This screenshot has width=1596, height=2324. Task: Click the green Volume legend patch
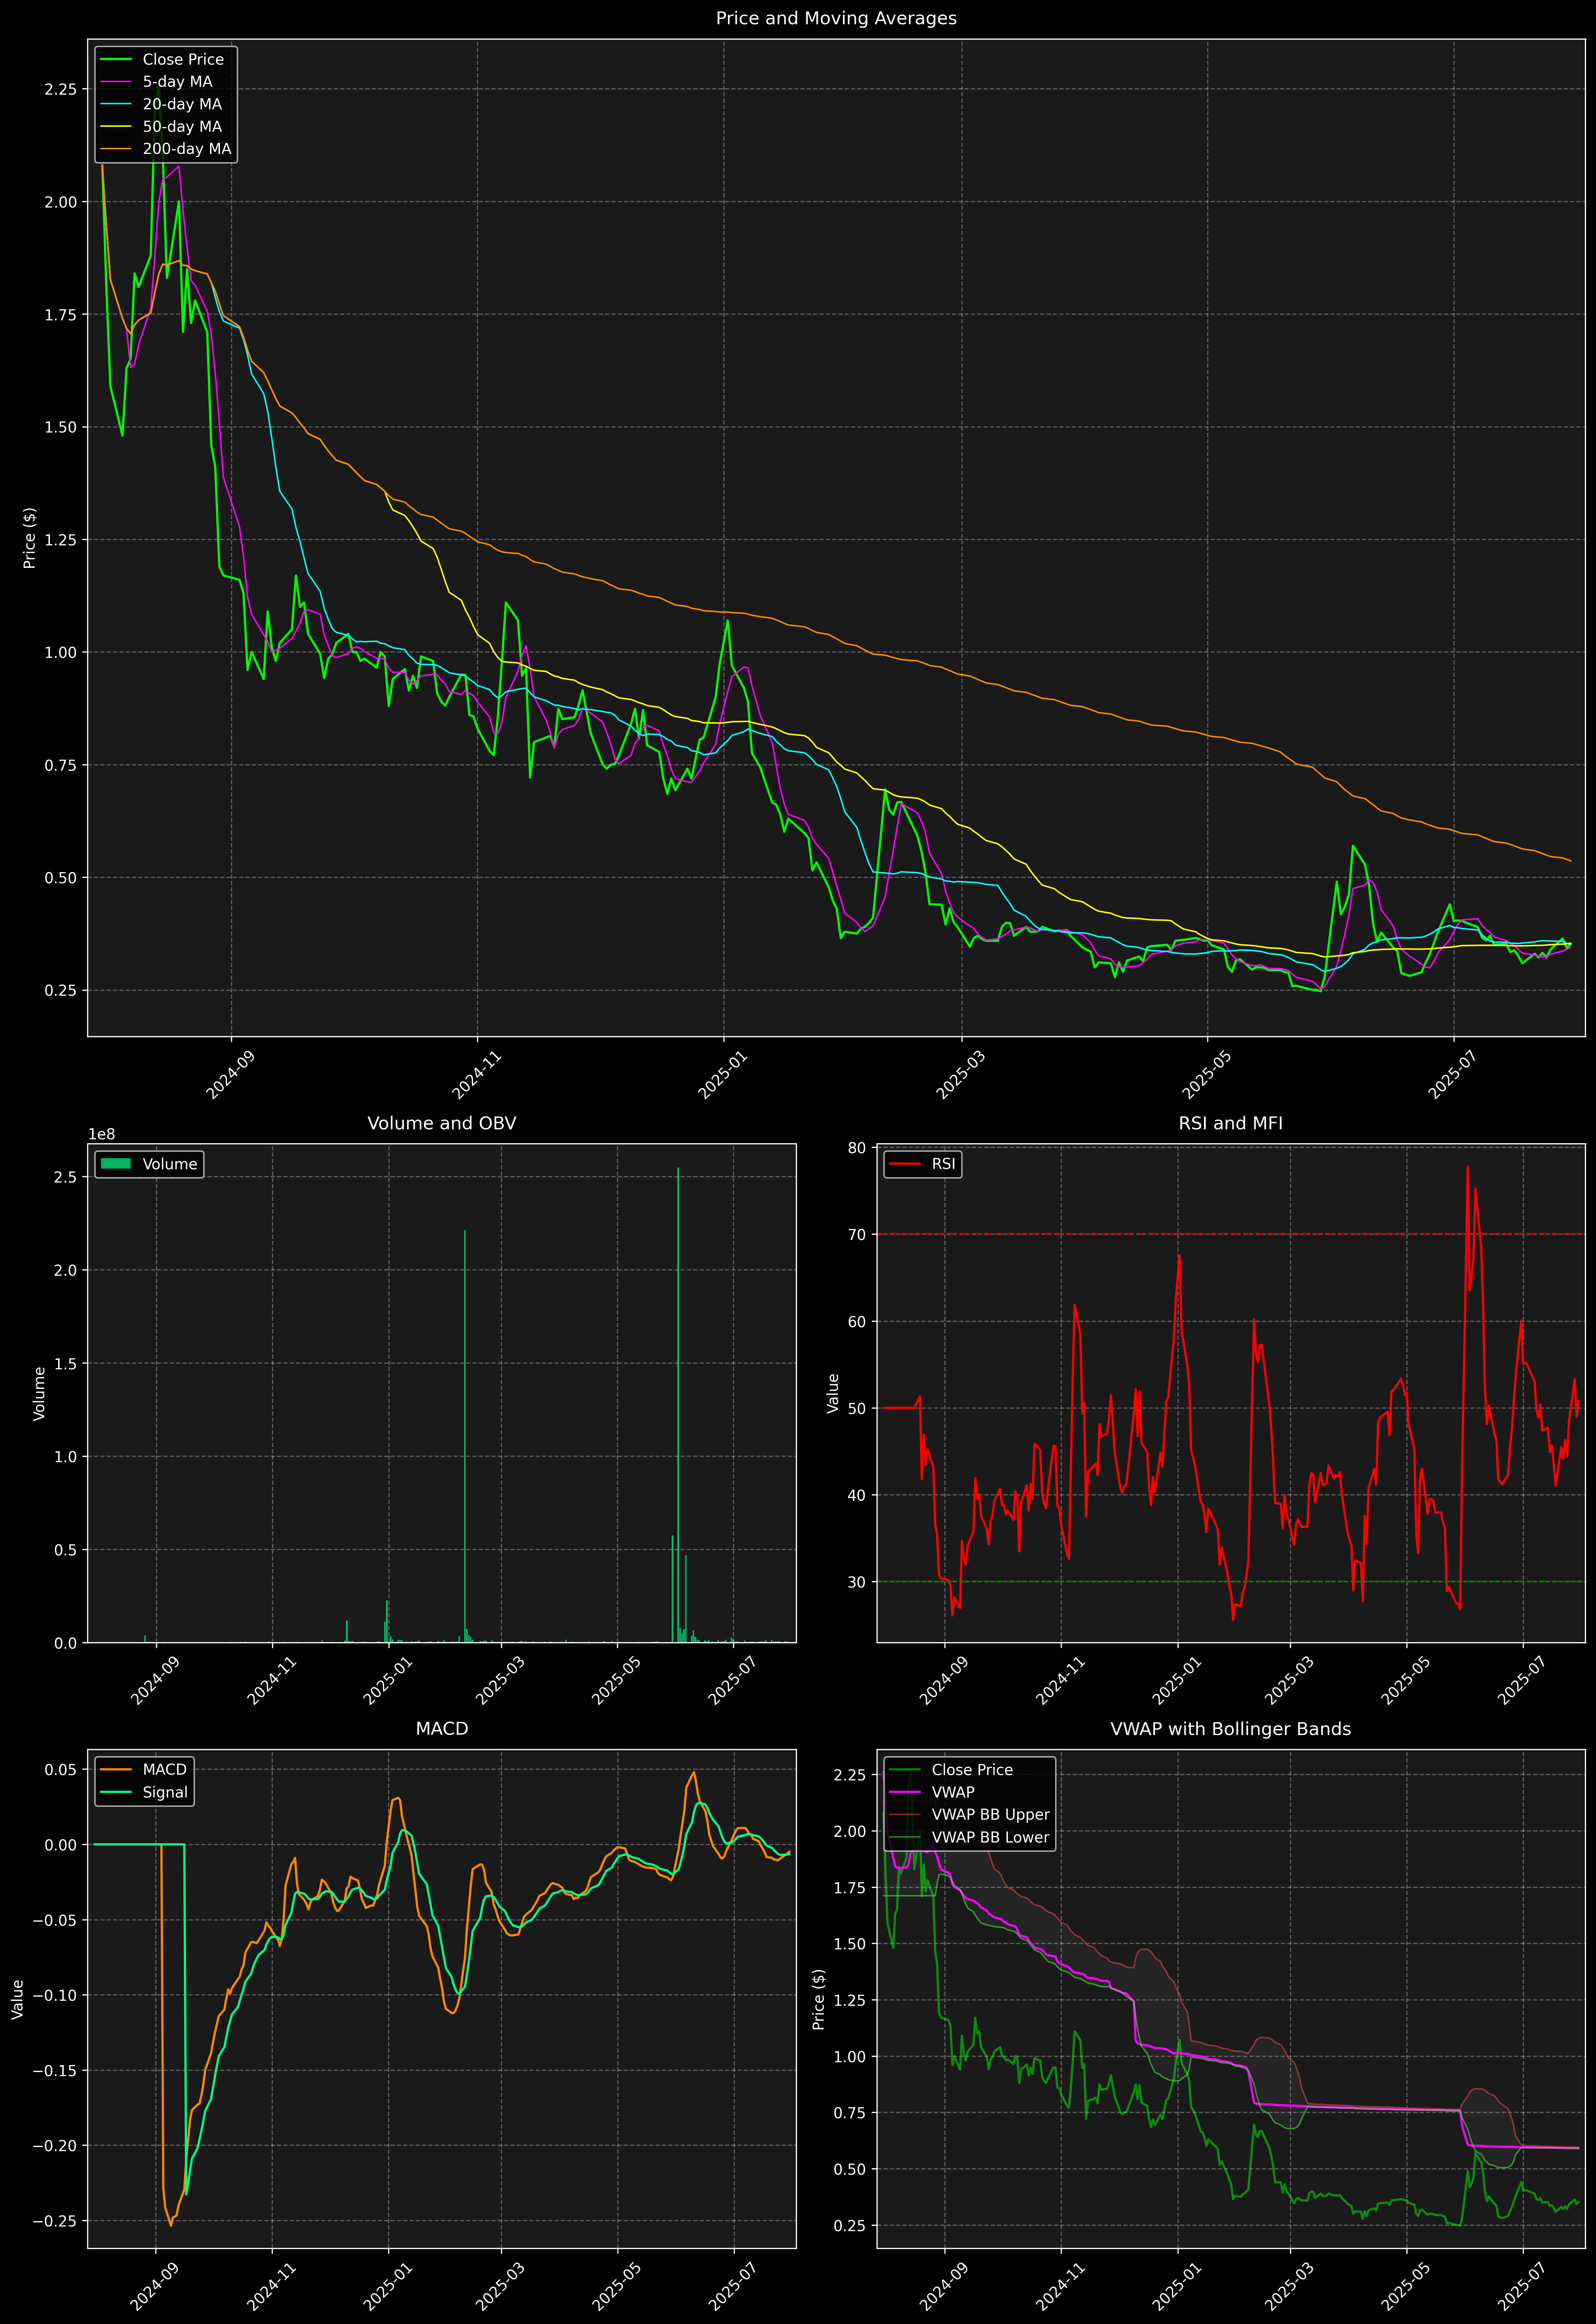[116, 1164]
